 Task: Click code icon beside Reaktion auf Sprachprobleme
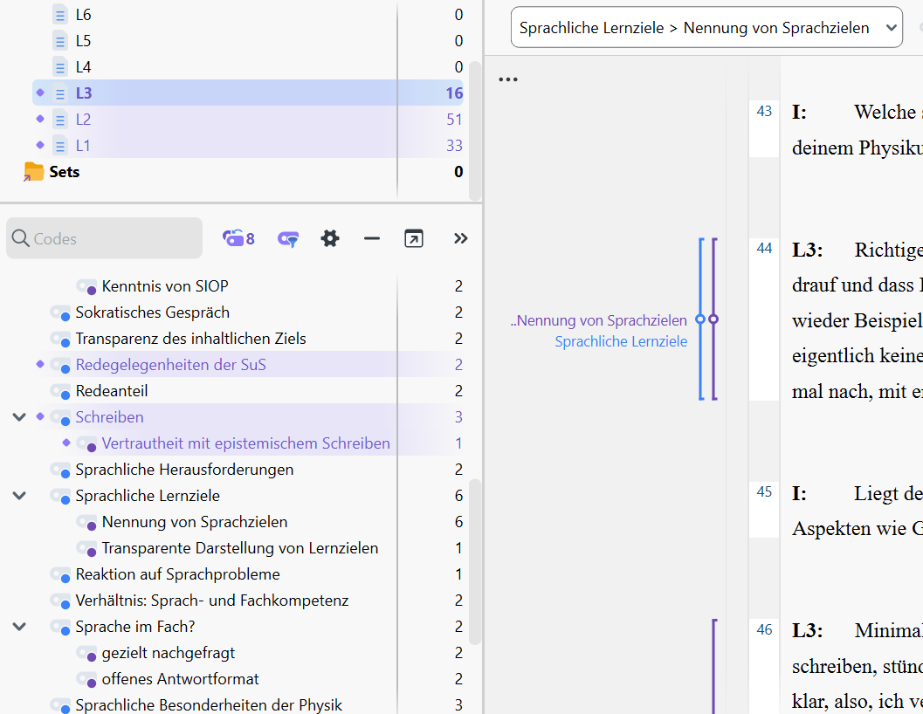tap(60, 574)
